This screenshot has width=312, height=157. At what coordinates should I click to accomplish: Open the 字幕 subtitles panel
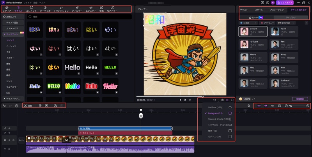click(101, 9)
